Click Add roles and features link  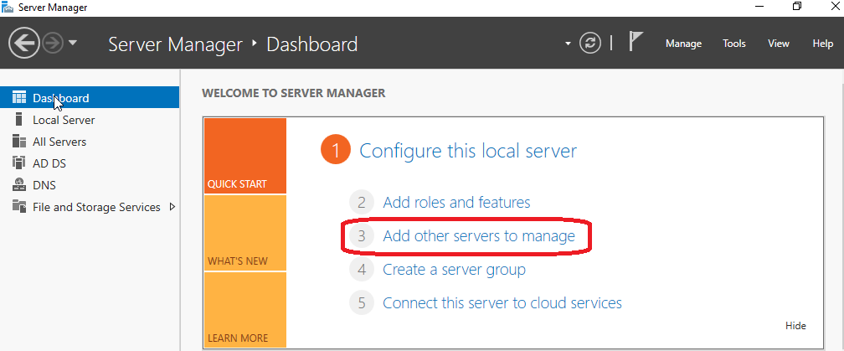[456, 202]
